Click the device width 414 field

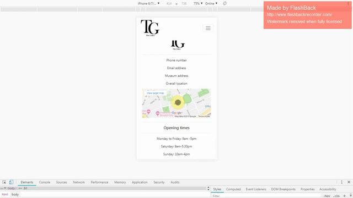[x=169, y=4]
